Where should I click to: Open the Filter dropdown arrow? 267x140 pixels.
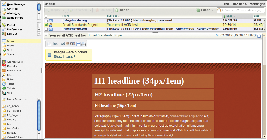pyautogui.click(x=213, y=10)
